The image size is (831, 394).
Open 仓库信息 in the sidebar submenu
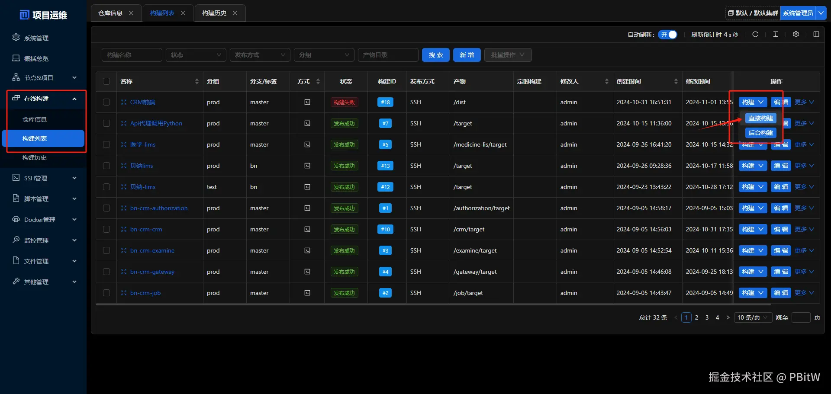[x=35, y=119]
